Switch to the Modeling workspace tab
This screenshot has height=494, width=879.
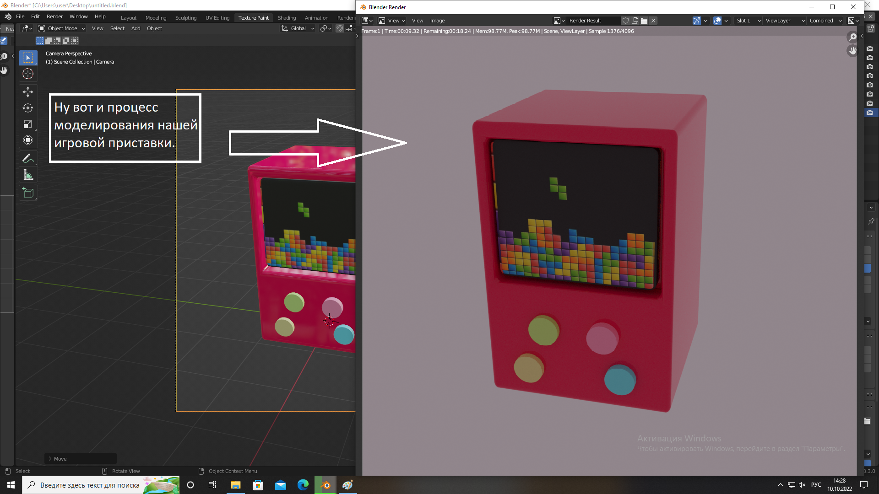pyautogui.click(x=156, y=18)
